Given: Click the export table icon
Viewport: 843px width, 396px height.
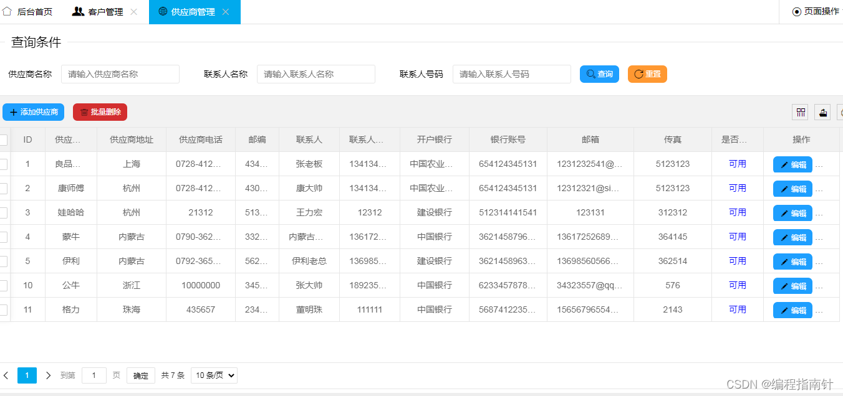Looking at the screenshot, I should [x=822, y=112].
